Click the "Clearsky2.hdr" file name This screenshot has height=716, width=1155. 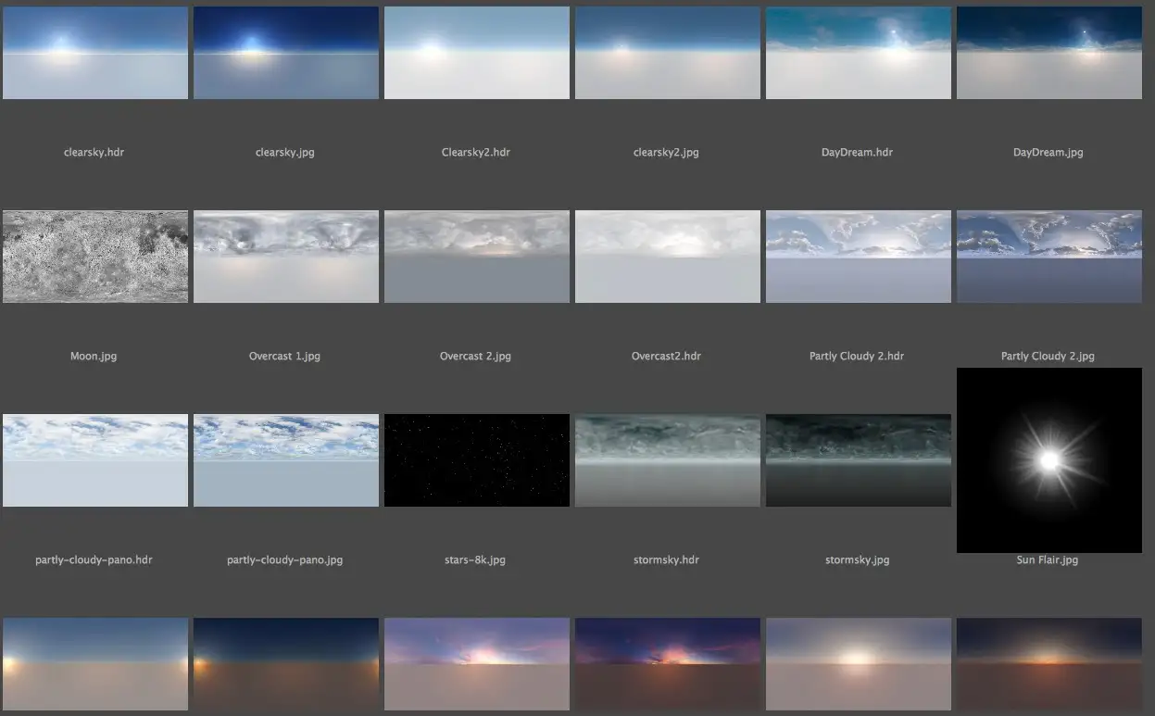coord(476,152)
